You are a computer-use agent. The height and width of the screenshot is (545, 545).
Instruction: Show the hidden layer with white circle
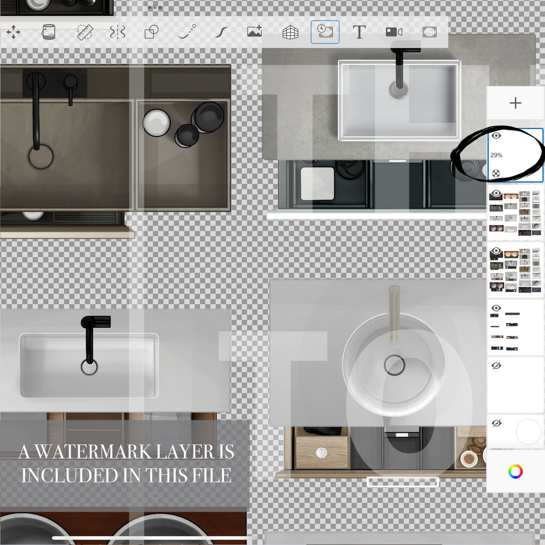(496, 423)
